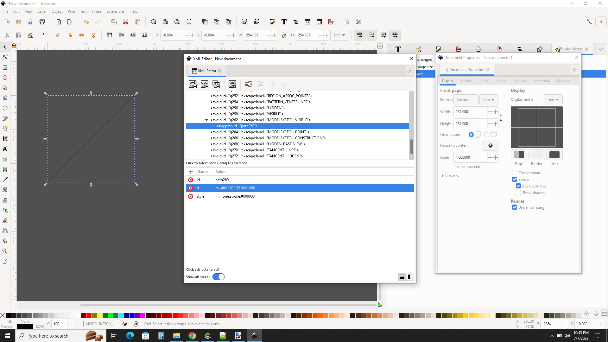Click the Desk color button
This screenshot has width=608, height=342.
554,155
